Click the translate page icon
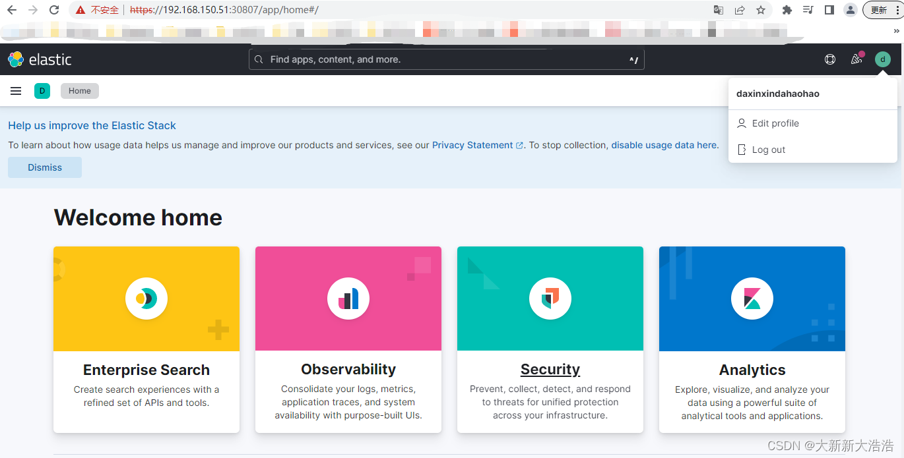The width and height of the screenshot is (904, 458). pos(719,10)
